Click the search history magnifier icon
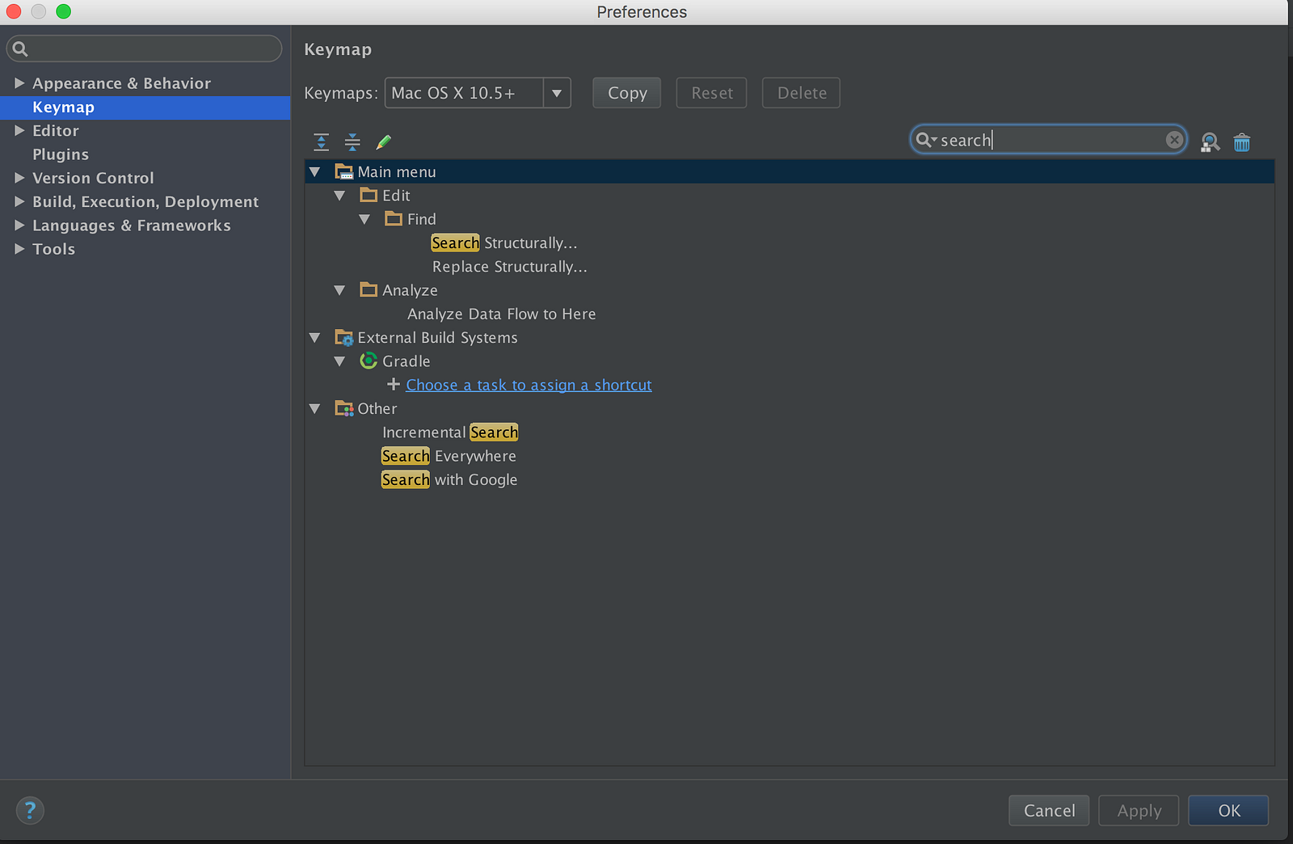This screenshot has width=1293, height=844. pyautogui.click(x=925, y=140)
